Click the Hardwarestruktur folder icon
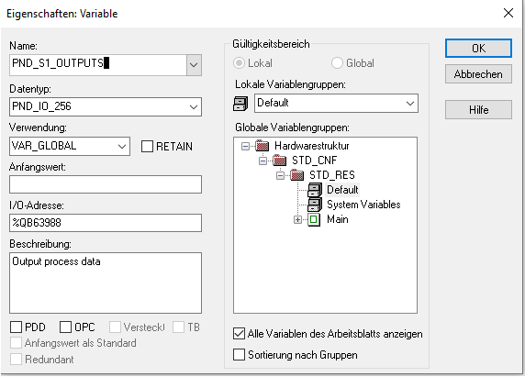This screenshot has height=377, width=525. coord(262,146)
